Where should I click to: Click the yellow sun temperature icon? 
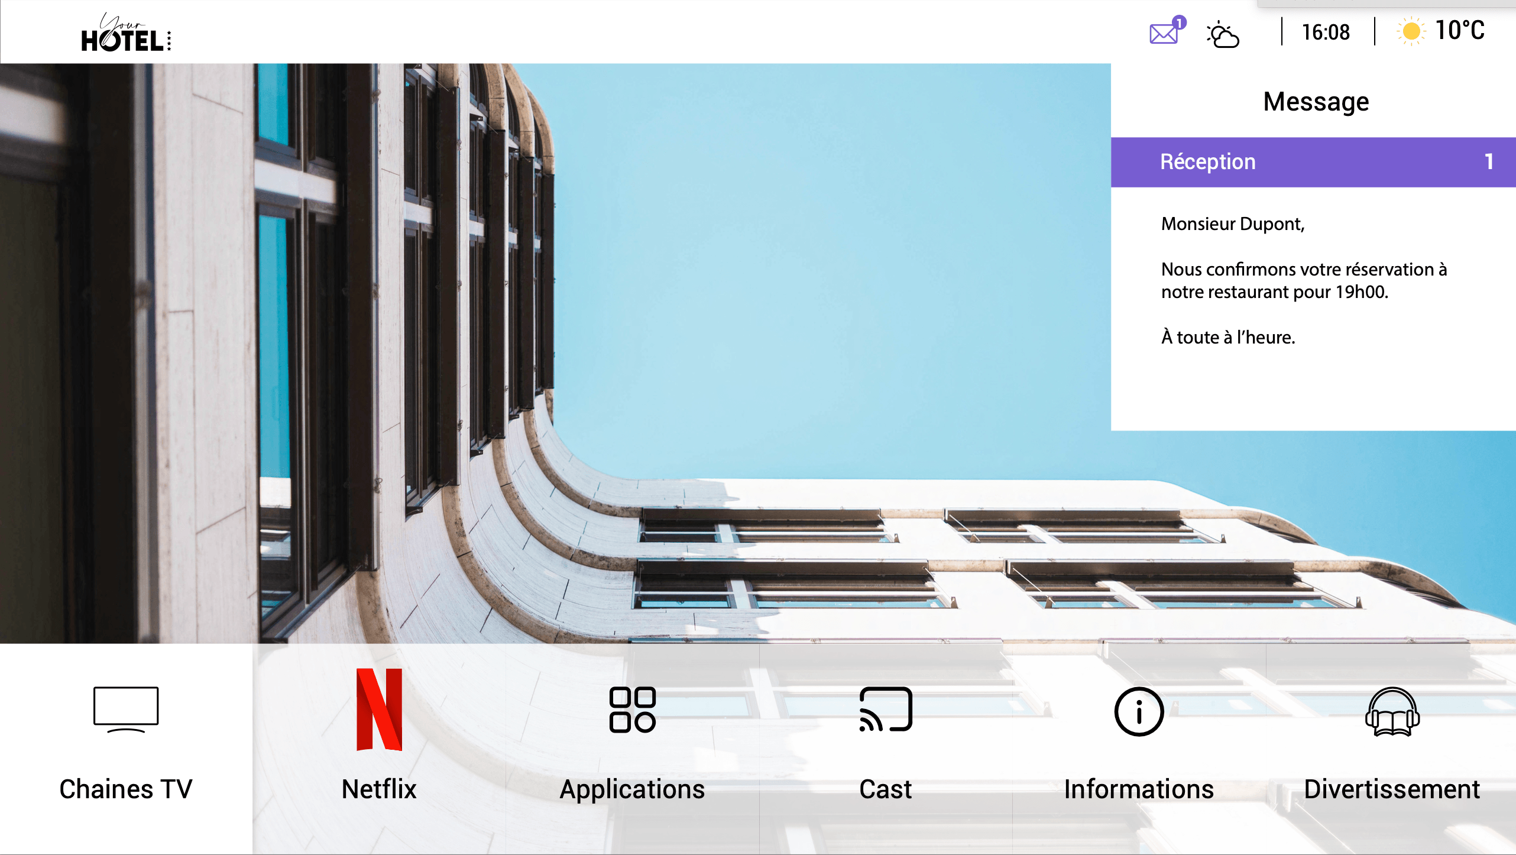pyautogui.click(x=1411, y=31)
